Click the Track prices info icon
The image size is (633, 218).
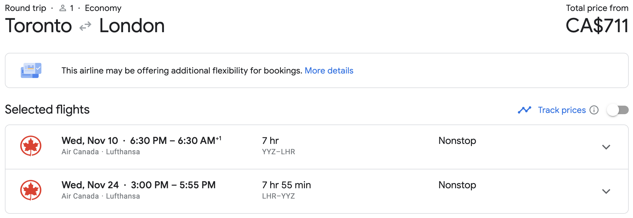594,110
